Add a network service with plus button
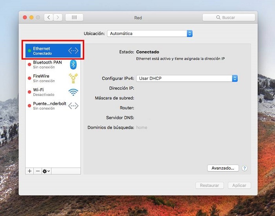 pyautogui.click(x=29, y=171)
